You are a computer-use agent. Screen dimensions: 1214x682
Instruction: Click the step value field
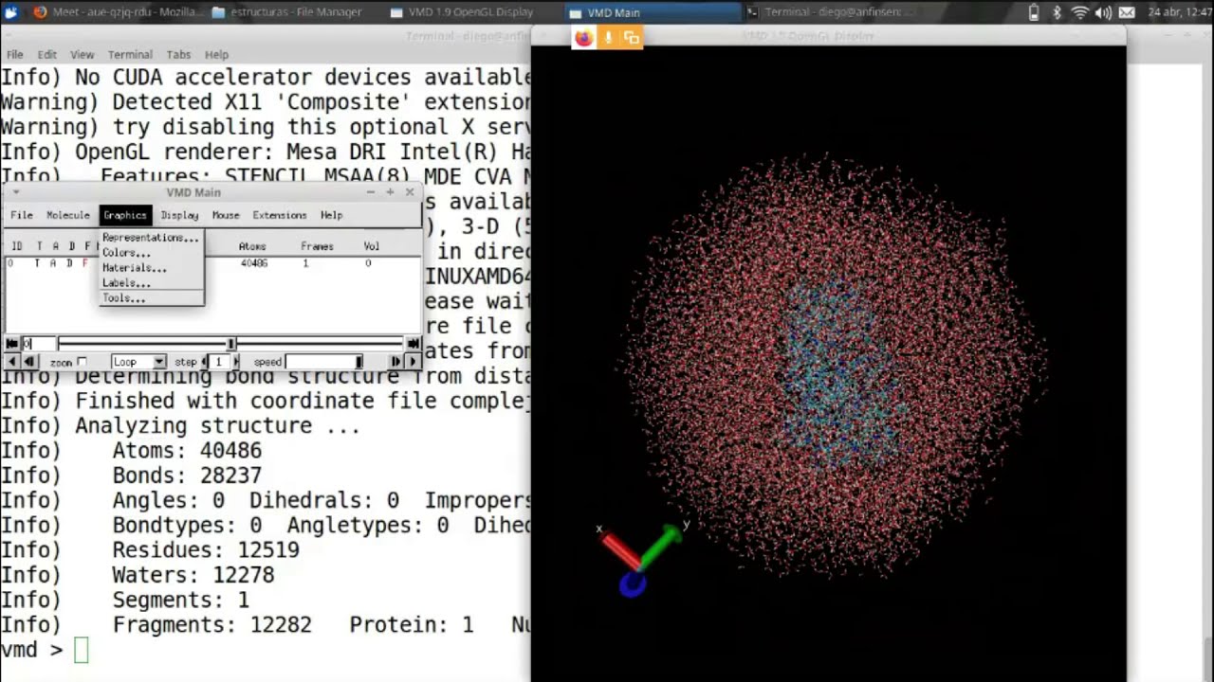point(219,362)
